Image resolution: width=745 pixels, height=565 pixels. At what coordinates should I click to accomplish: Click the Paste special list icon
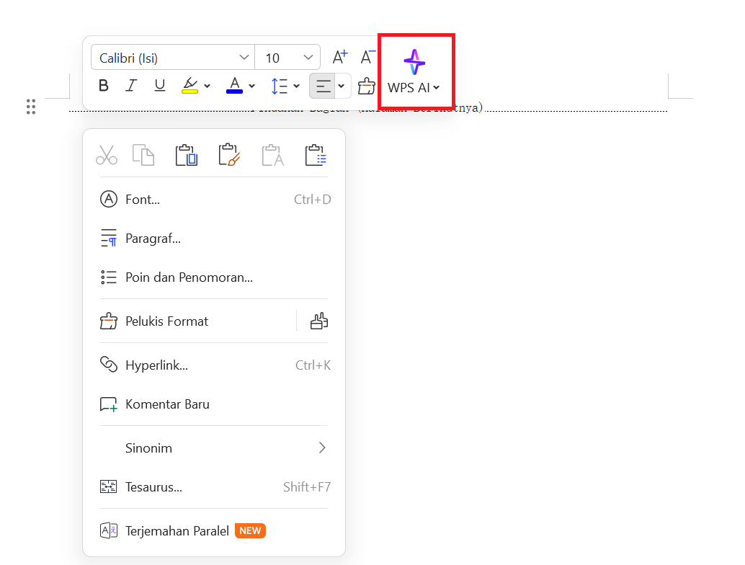click(x=316, y=155)
